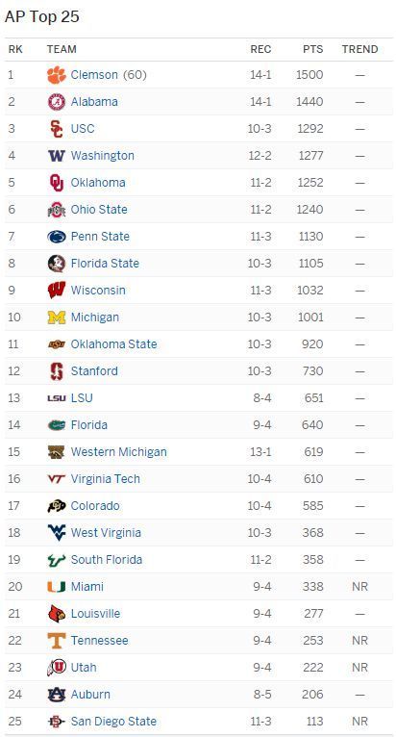Click the Florida State Seminoles logo
Viewport: 396px width, 737px height.
tap(57, 264)
